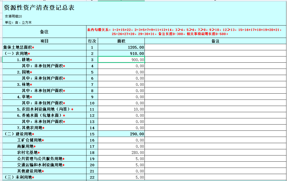The height and width of the screenshot is (181, 288).
Task: Select the 面积 column header
Action: [x=121, y=41]
